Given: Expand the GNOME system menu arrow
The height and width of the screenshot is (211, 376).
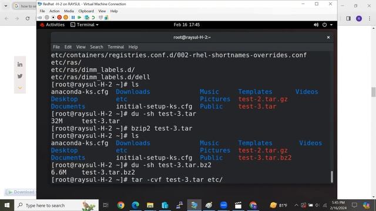Looking at the screenshot, I should pos(331,25).
